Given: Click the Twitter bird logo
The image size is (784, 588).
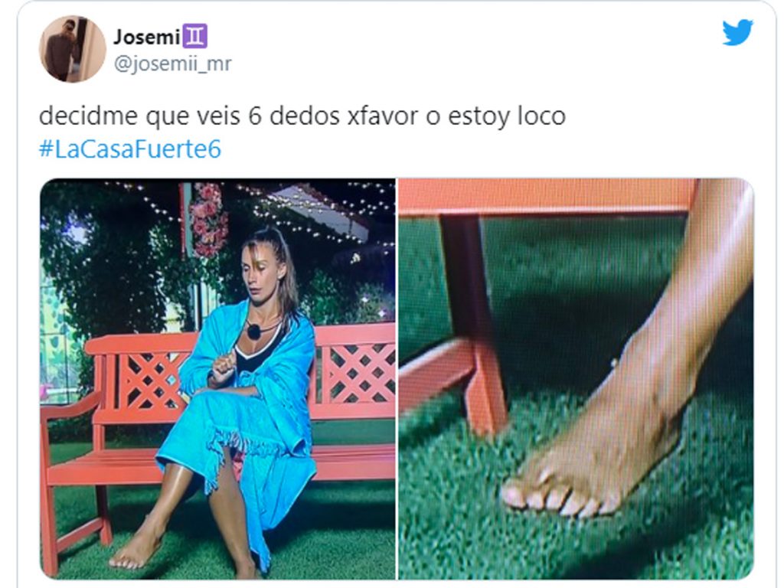Looking at the screenshot, I should [x=737, y=32].
